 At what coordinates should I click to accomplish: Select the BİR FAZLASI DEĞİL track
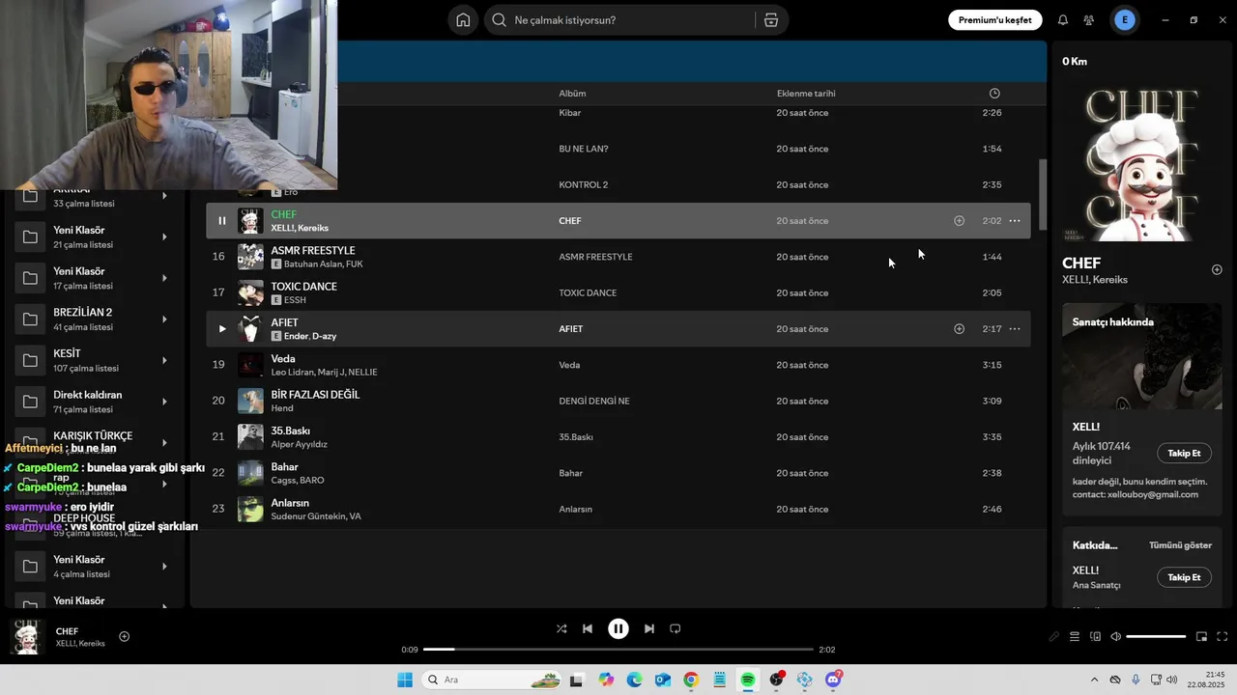coord(618,402)
